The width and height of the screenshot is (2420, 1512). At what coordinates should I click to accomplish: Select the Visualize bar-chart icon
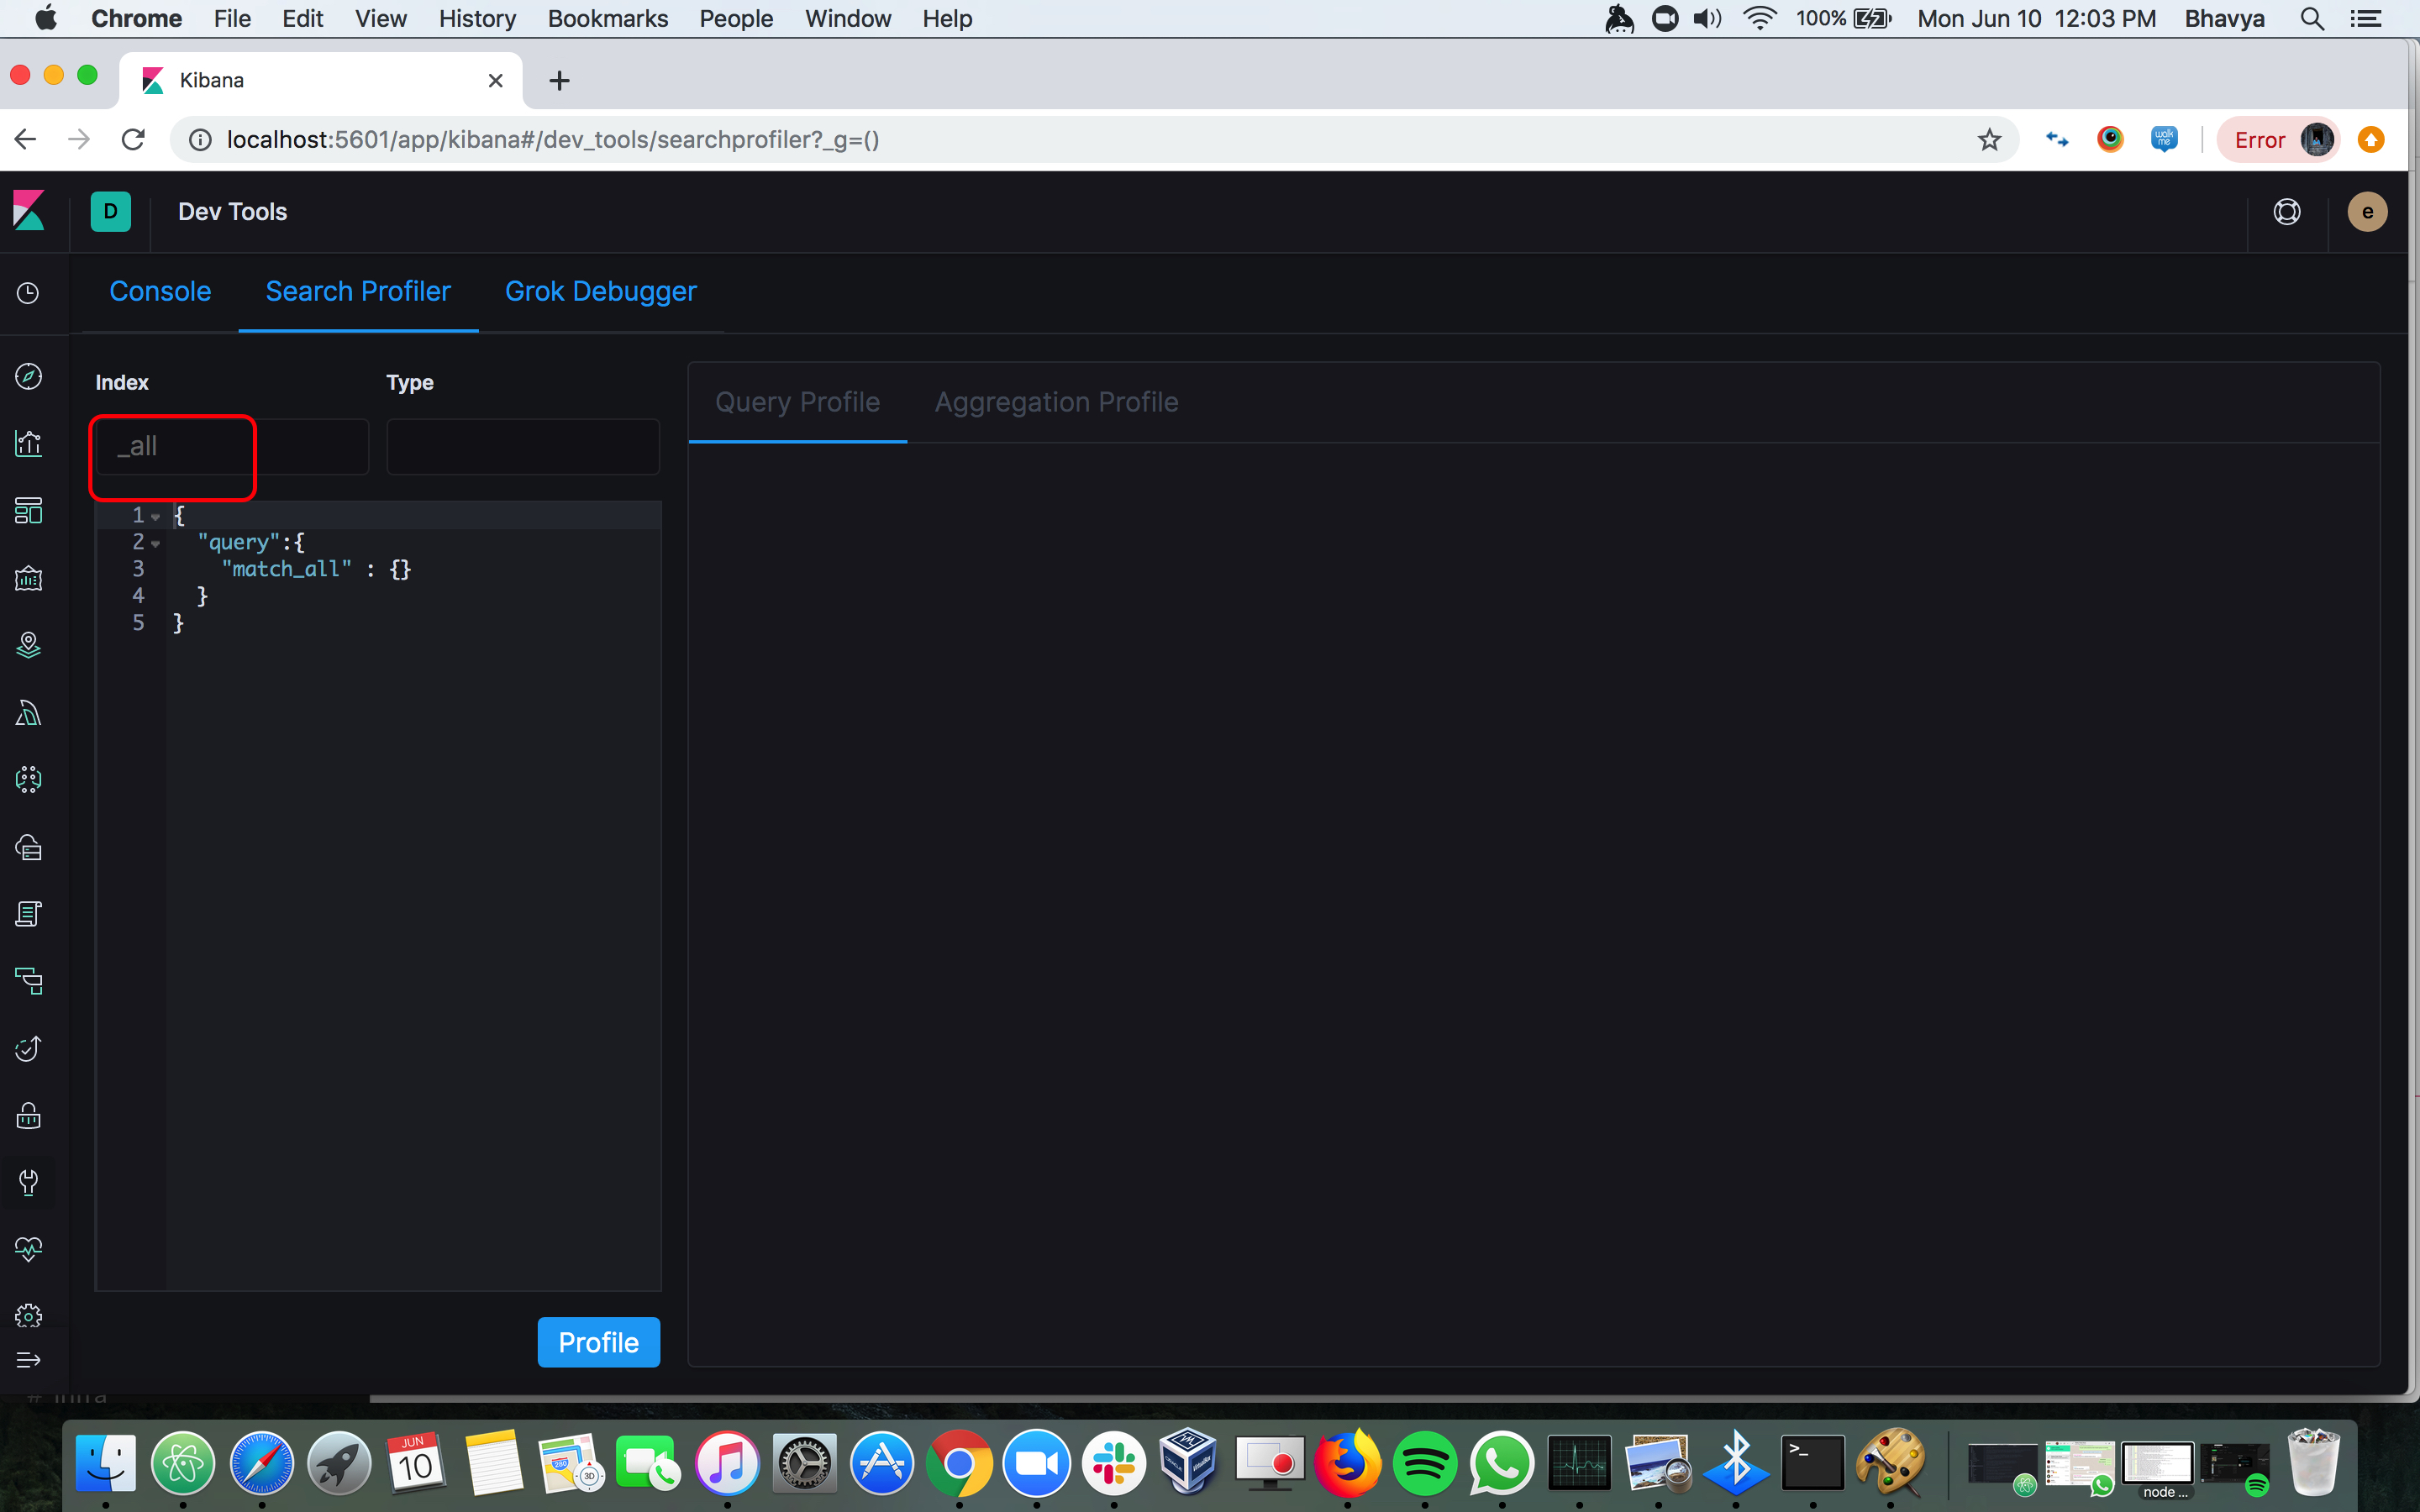point(29,443)
